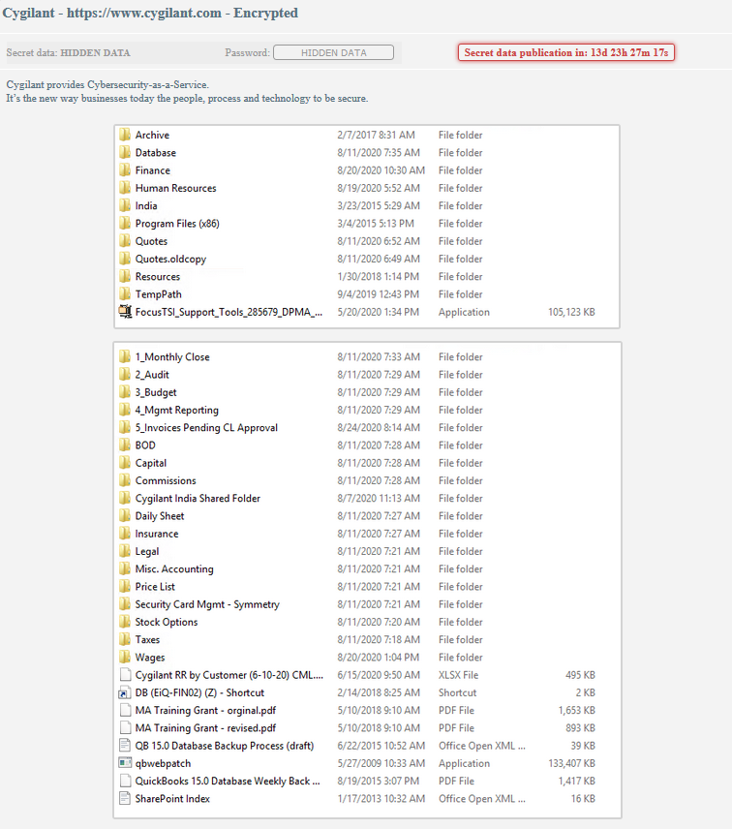Click the 1,653 KB size value
The image size is (732, 829).
pyautogui.click(x=577, y=711)
